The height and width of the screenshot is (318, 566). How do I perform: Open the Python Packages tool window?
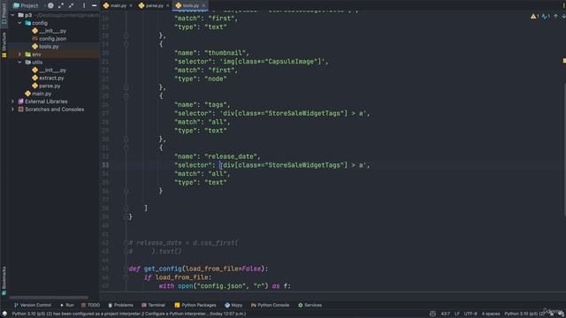(x=195, y=305)
